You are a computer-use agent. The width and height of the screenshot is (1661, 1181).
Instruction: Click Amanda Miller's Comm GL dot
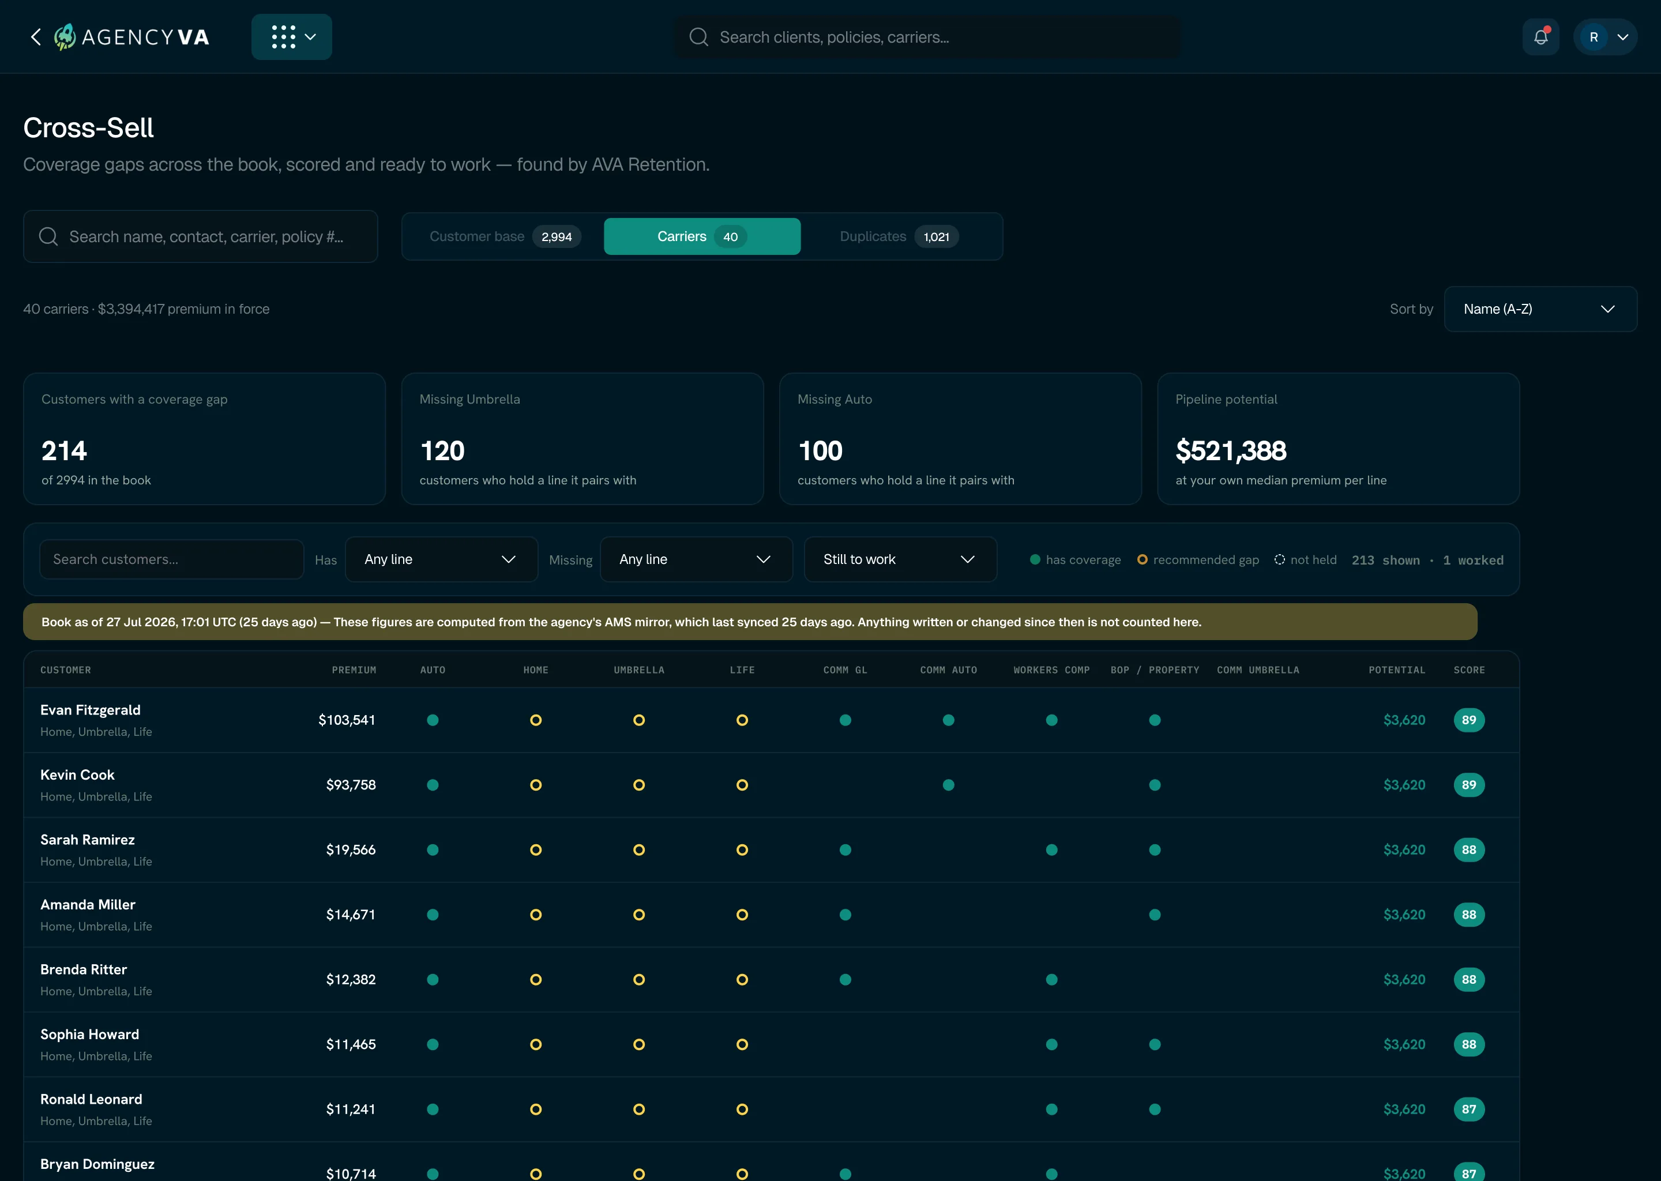(x=845, y=915)
